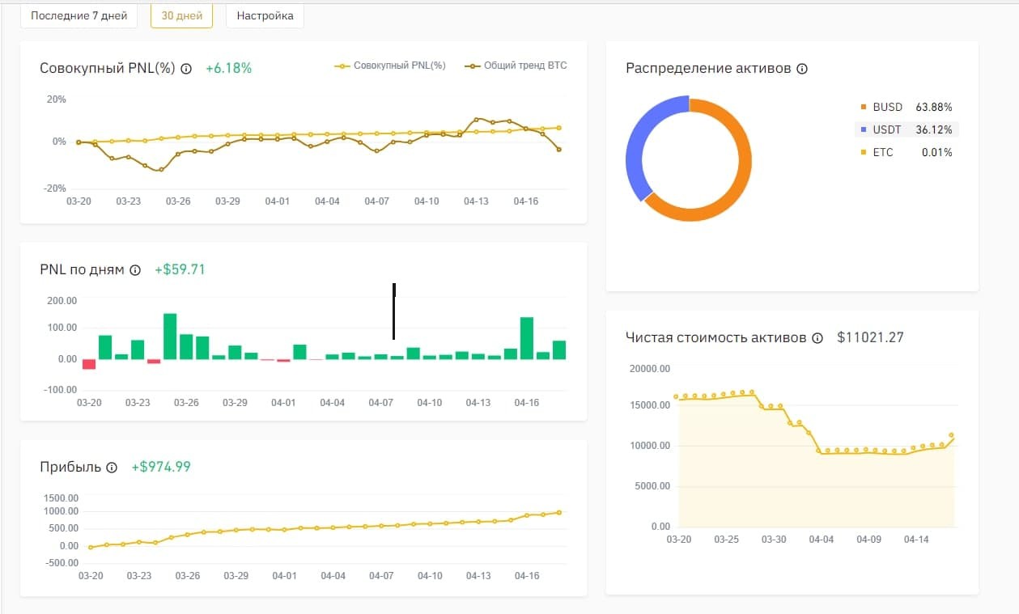This screenshot has height=614, width=1019.
Task: Open the Настройка period option
Action: (x=265, y=15)
